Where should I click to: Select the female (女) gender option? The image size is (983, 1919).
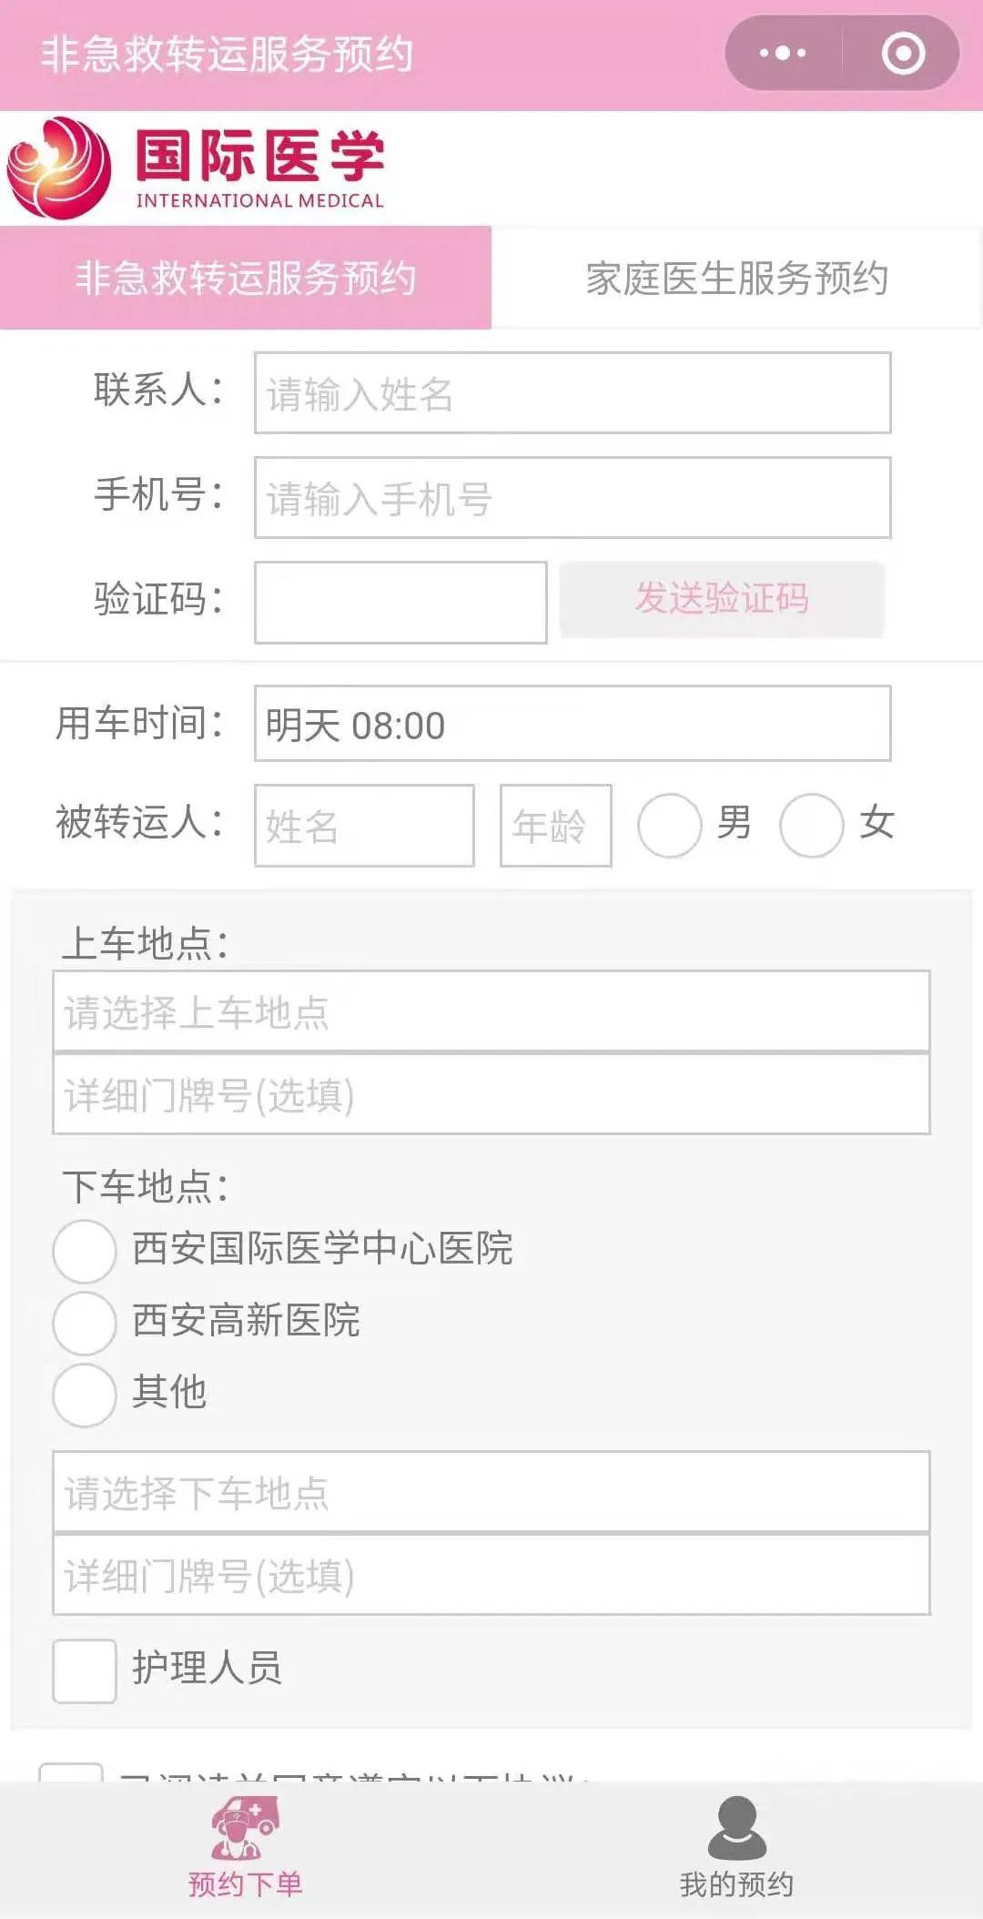[x=812, y=826]
